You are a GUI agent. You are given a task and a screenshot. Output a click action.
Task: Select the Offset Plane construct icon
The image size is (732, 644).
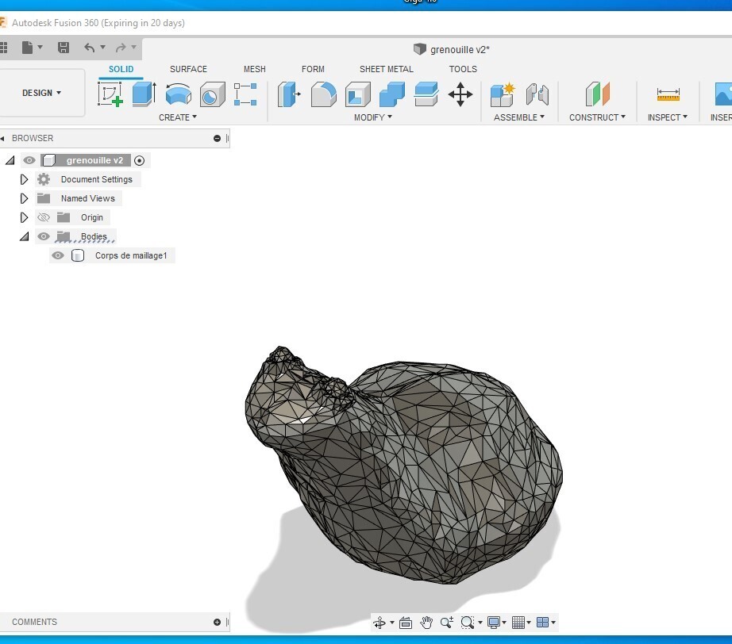(x=597, y=94)
